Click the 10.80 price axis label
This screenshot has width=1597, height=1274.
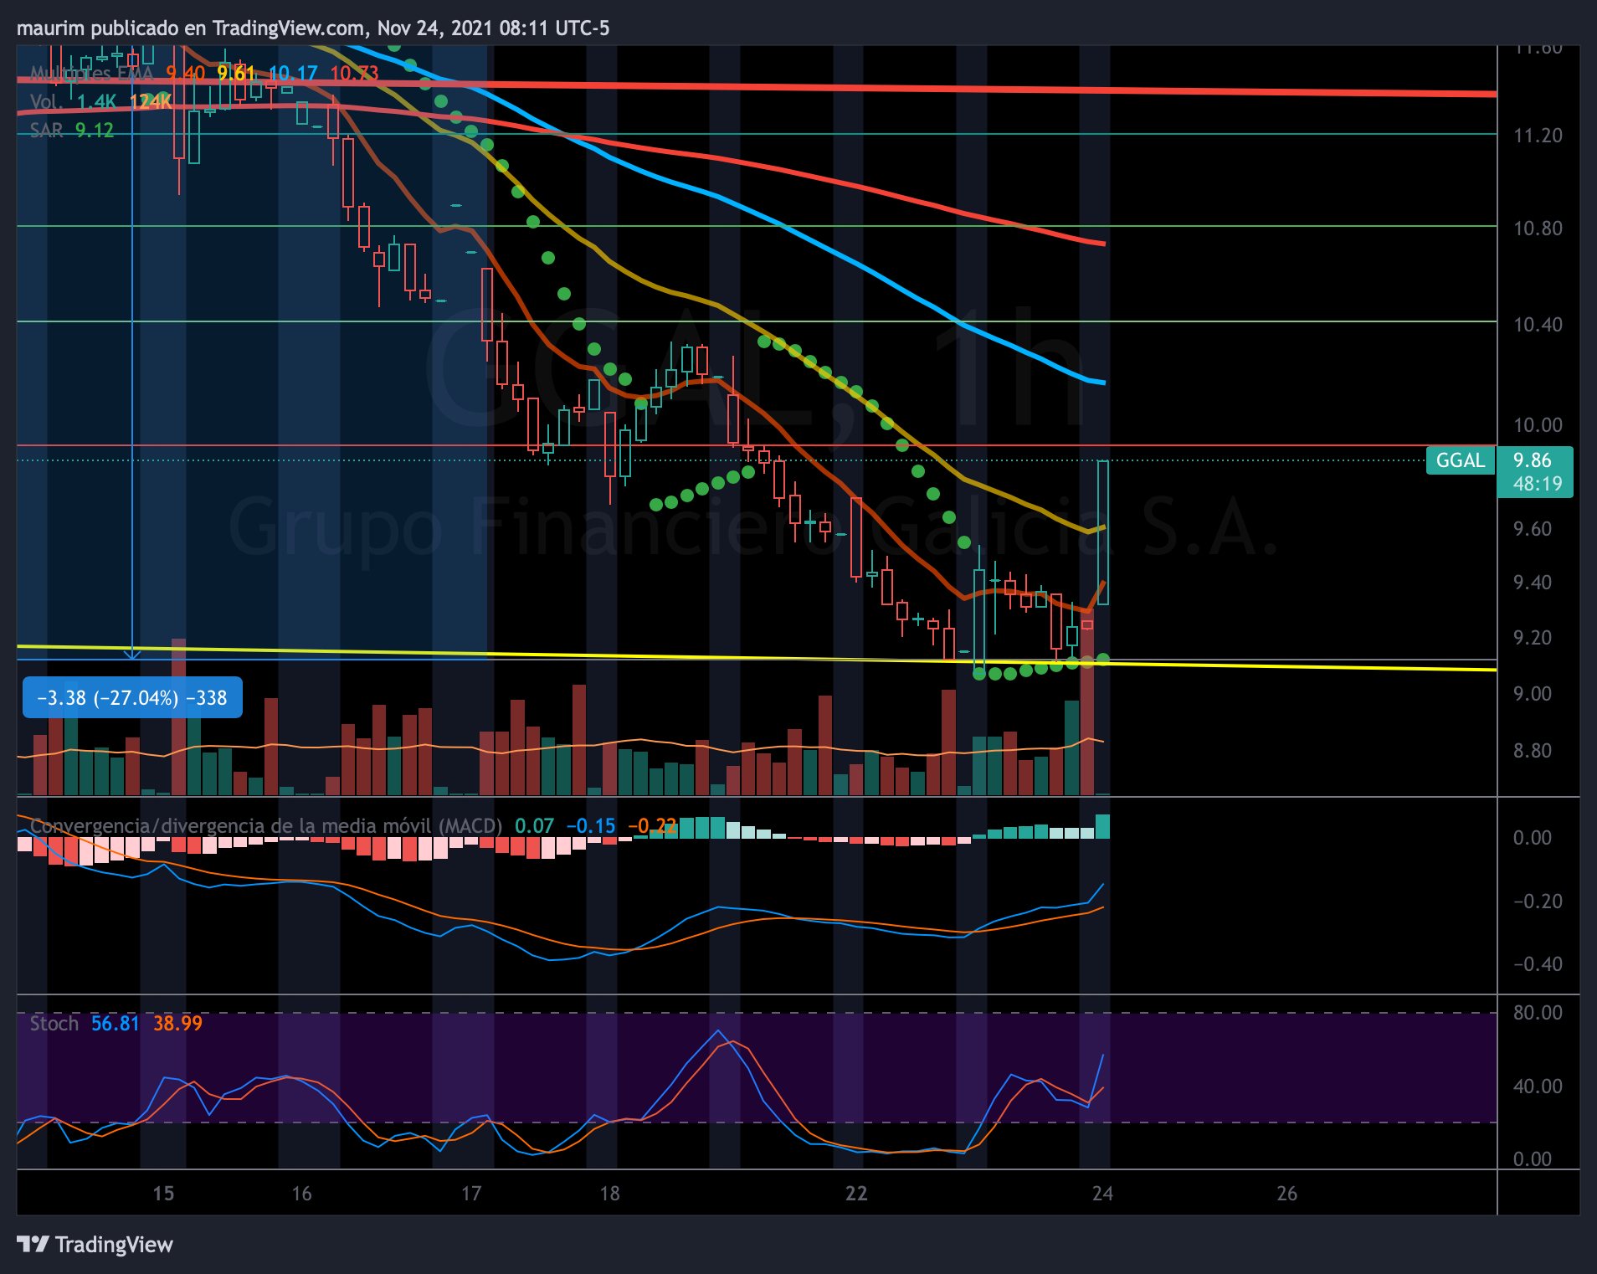pos(1538,229)
